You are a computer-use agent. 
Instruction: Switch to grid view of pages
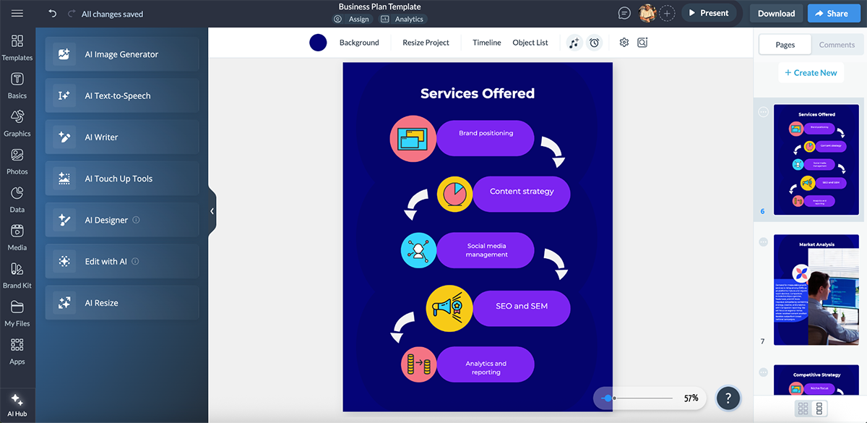click(x=803, y=409)
